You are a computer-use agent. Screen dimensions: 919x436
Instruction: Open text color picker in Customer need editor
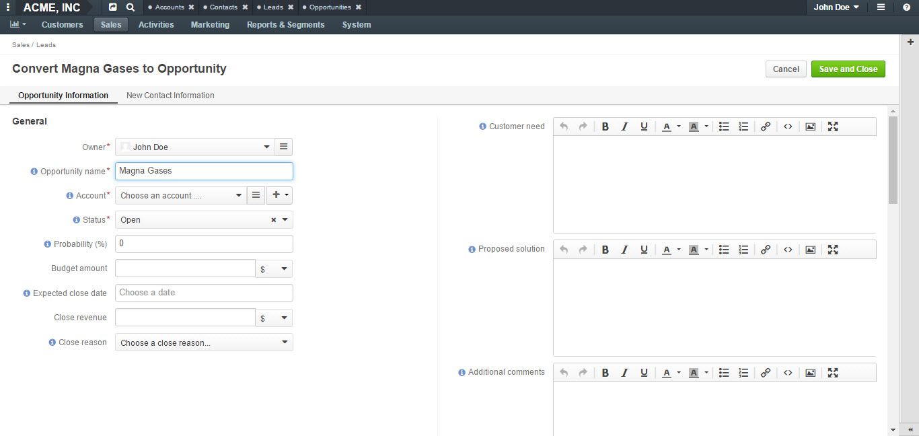(671, 126)
